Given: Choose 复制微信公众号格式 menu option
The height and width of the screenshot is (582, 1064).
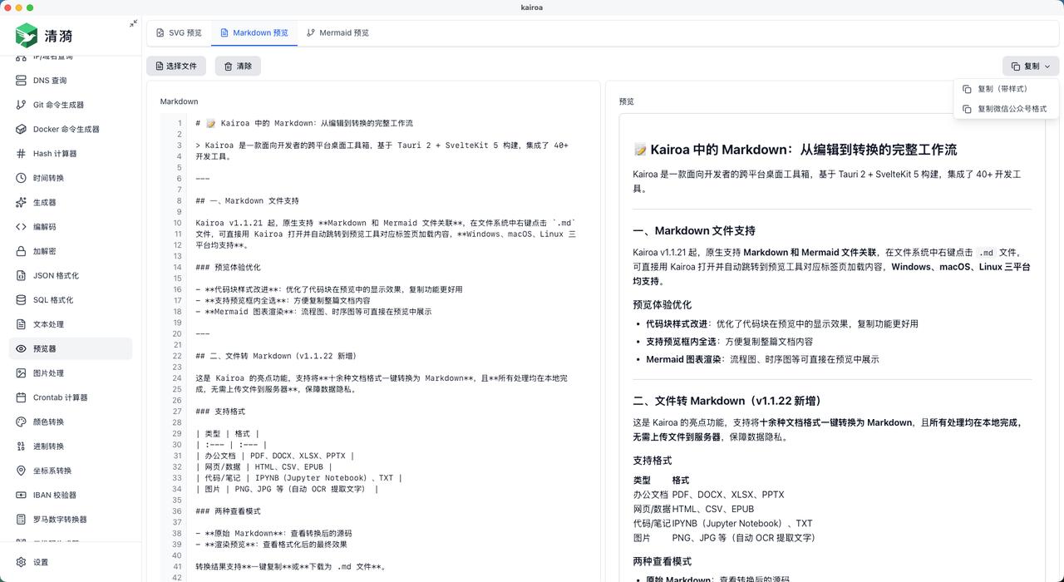Looking at the screenshot, I should [1006, 109].
